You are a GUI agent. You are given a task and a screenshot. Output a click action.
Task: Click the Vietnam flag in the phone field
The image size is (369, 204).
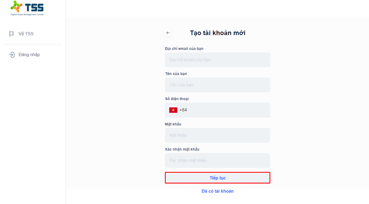click(x=173, y=110)
